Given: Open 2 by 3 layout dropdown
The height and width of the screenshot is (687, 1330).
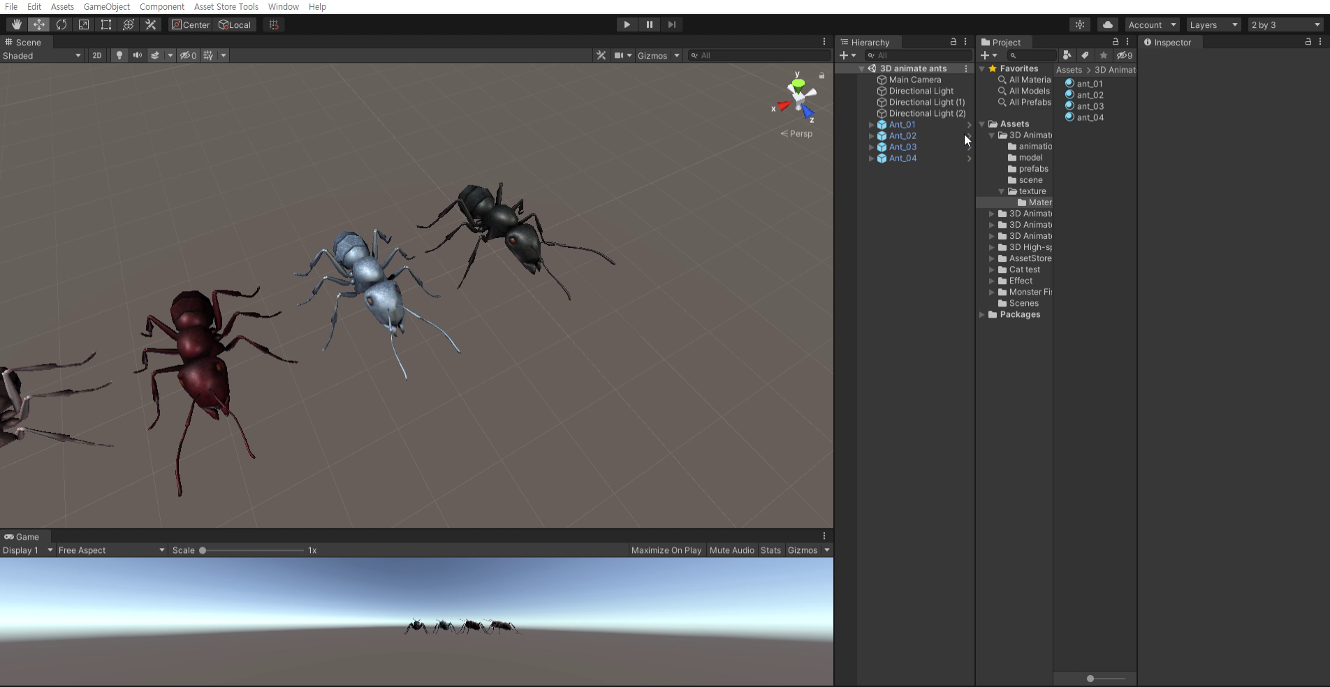Looking at the screenshot, I should tap(1285, 24).
